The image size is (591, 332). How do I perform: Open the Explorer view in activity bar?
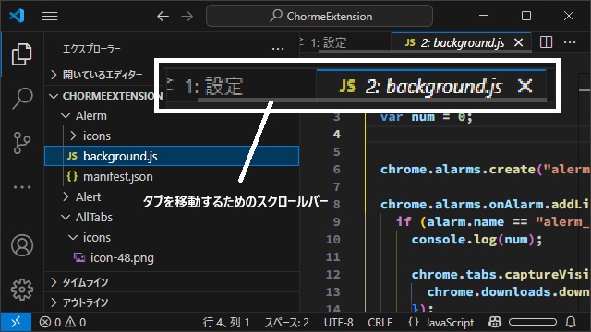tap(22, 54)
